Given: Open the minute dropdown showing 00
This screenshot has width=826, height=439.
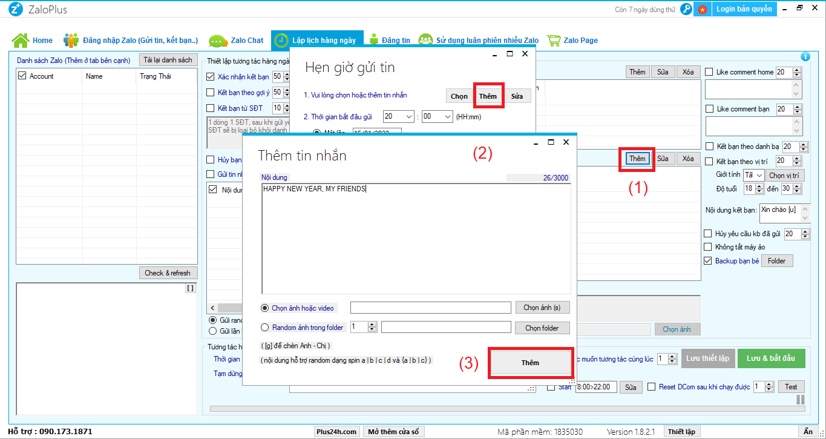Looking at the screenshot, I should pyautogui.click(x=437, y=117).
